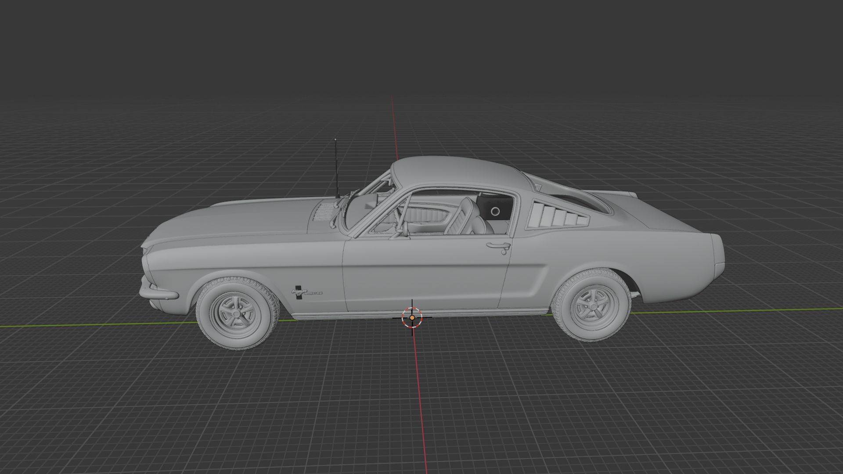Select the rocker panel trim under door

(421, 313)
